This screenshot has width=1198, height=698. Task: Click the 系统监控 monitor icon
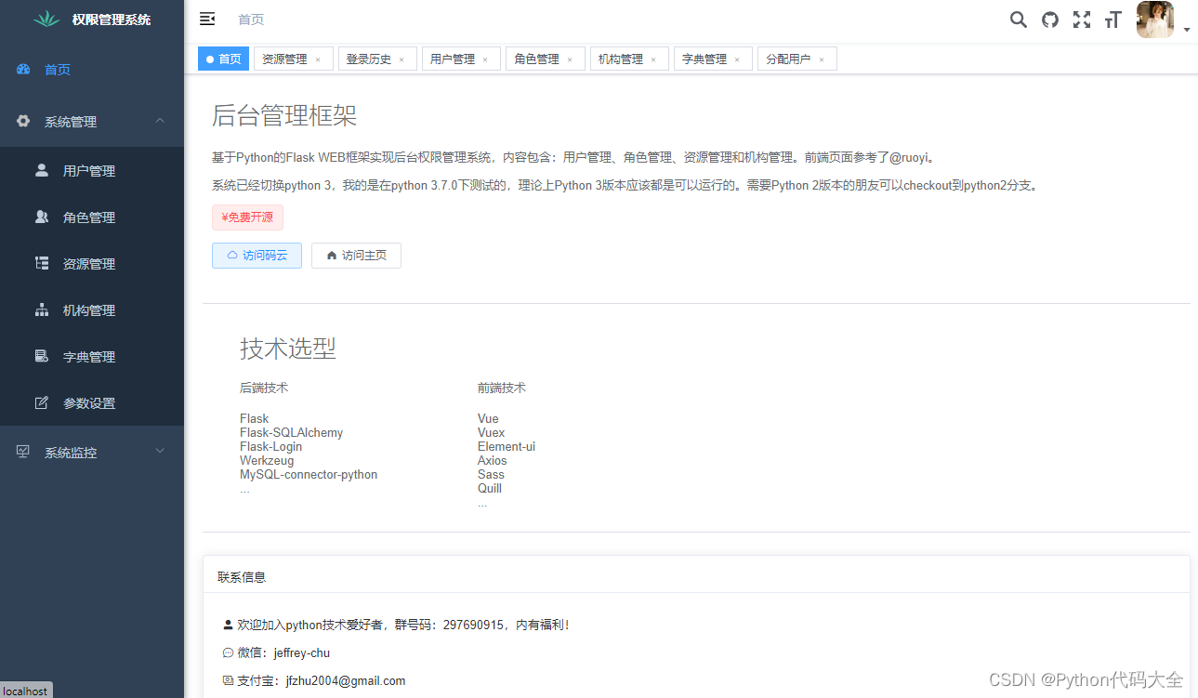pyautogui.click(x=24, y=453)
